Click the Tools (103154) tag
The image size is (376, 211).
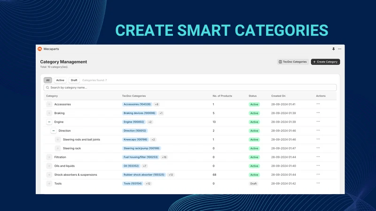pyautogui.click(x=133, y=183)
